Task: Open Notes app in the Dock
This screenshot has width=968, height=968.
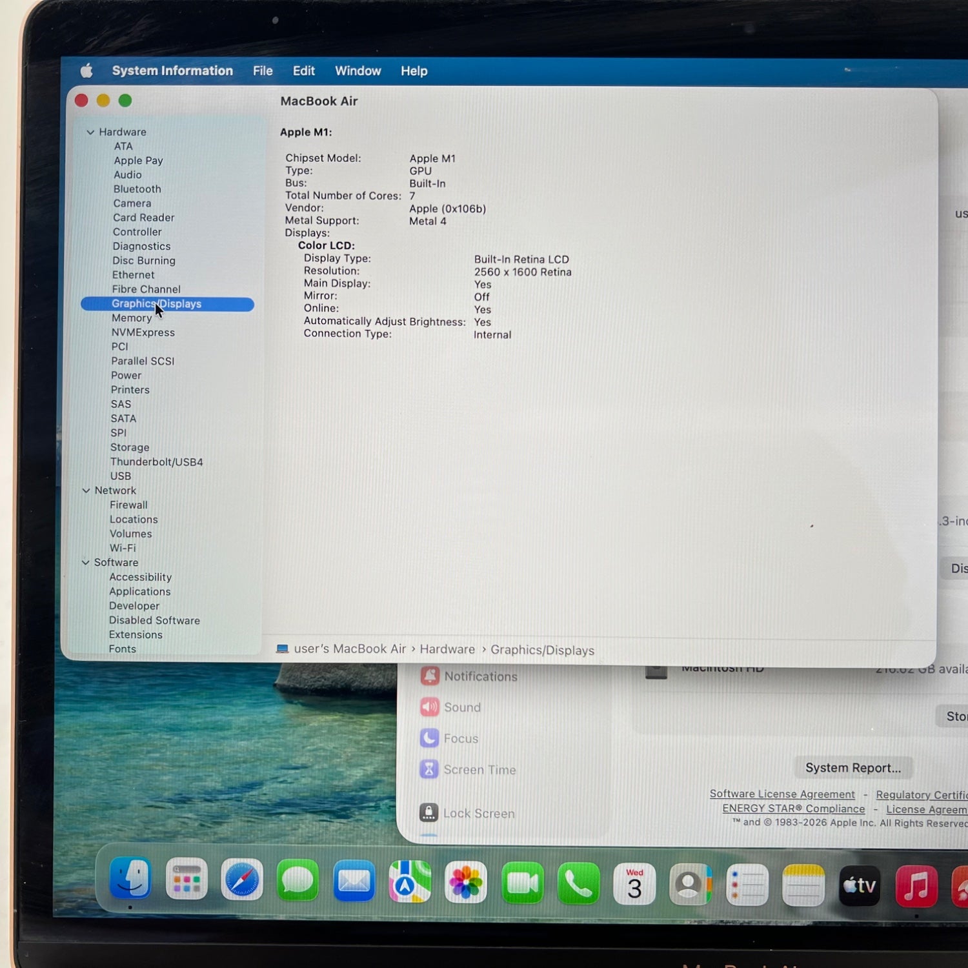Action: pyautogui.click(x=803, y=886)
